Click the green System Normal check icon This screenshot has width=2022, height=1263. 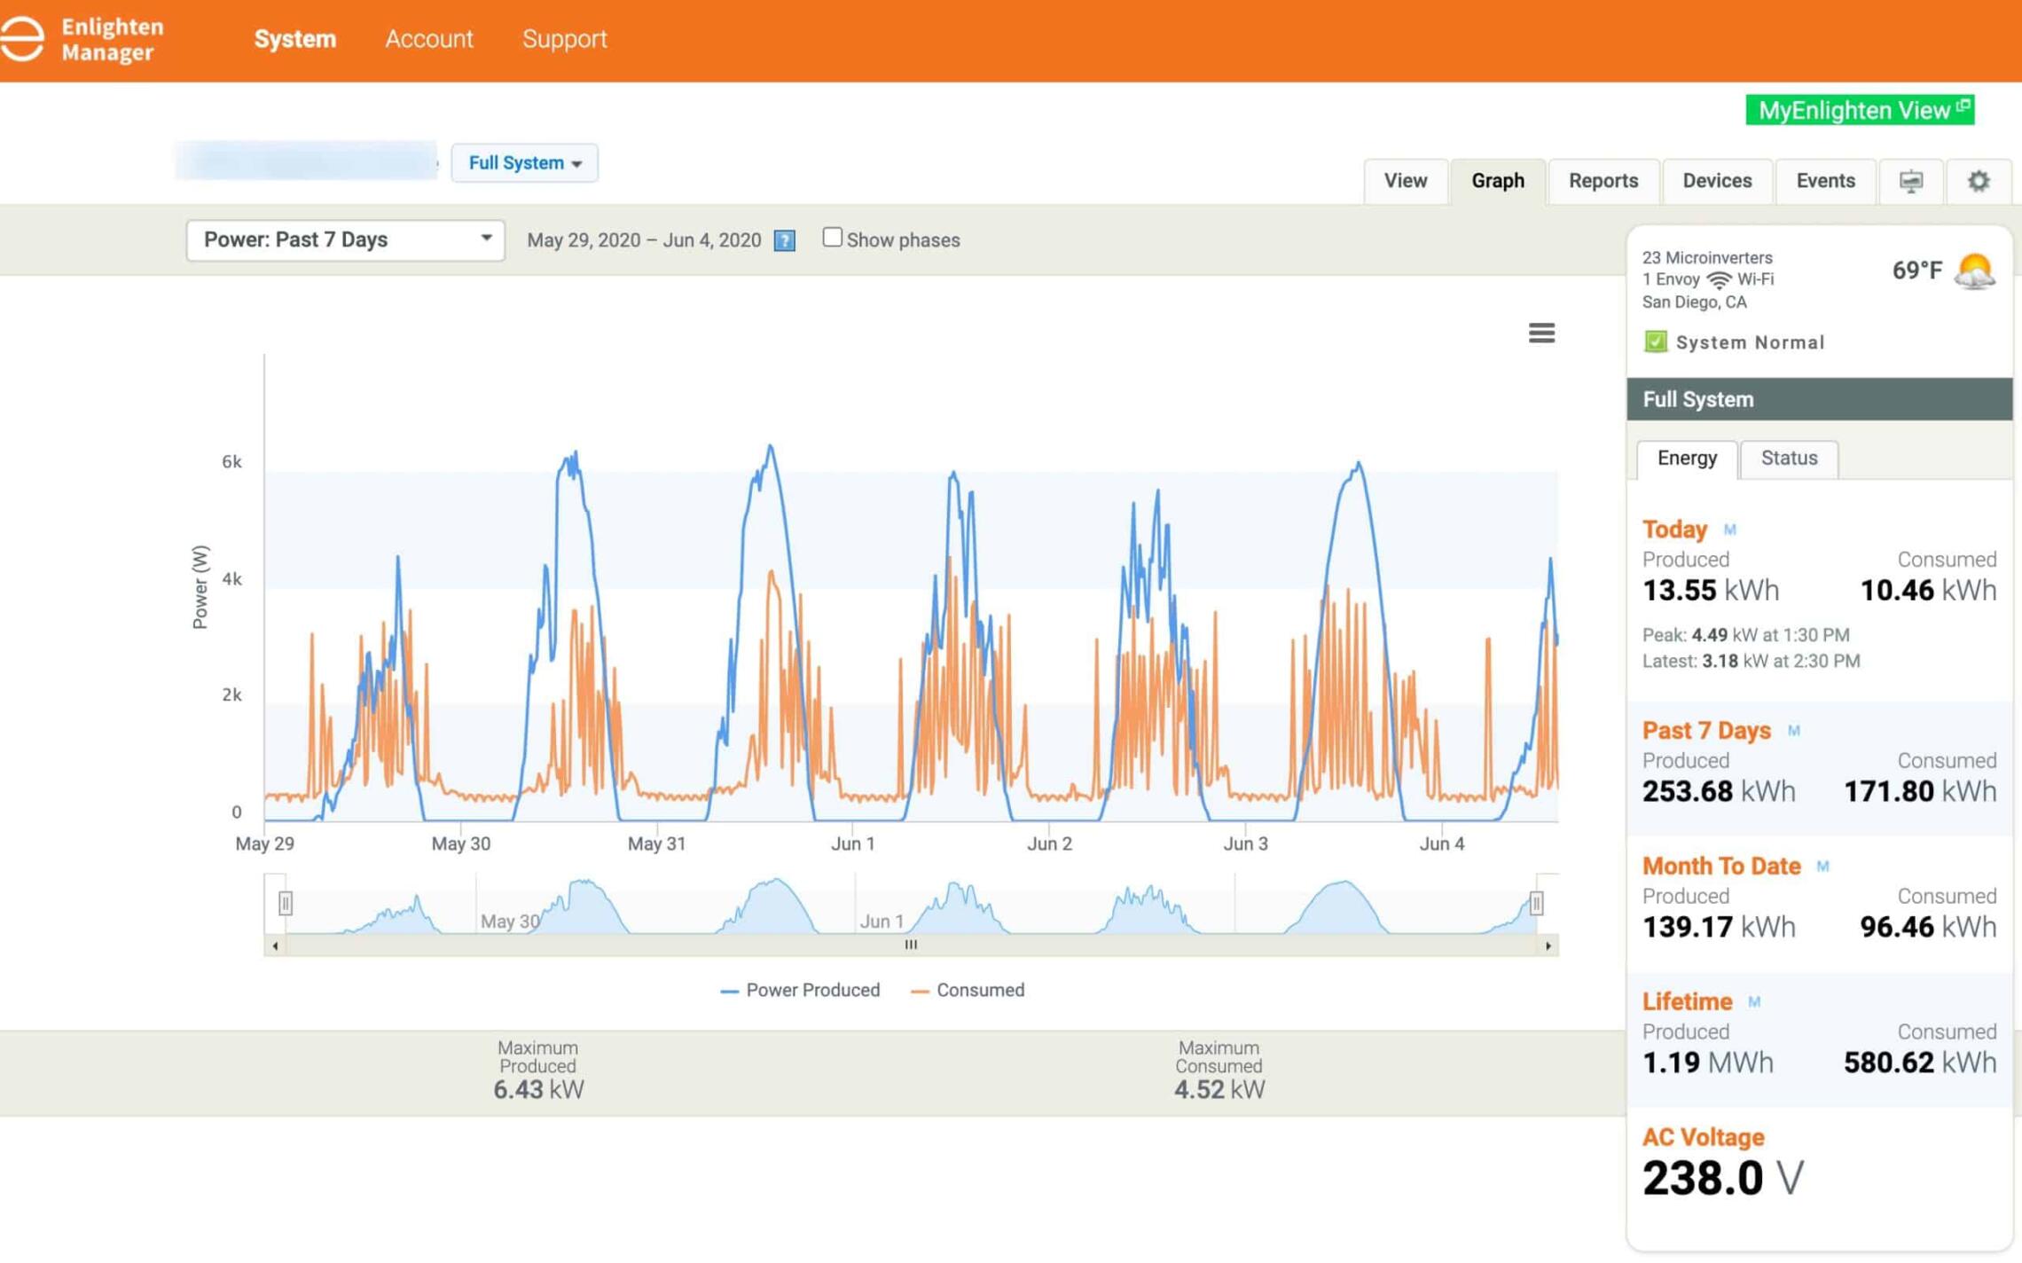[1655, 341]
